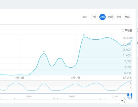This screenshot has width=138, height=107.
Task: Click the 5月10日 date axis label
Action: [x=20, y=78]
